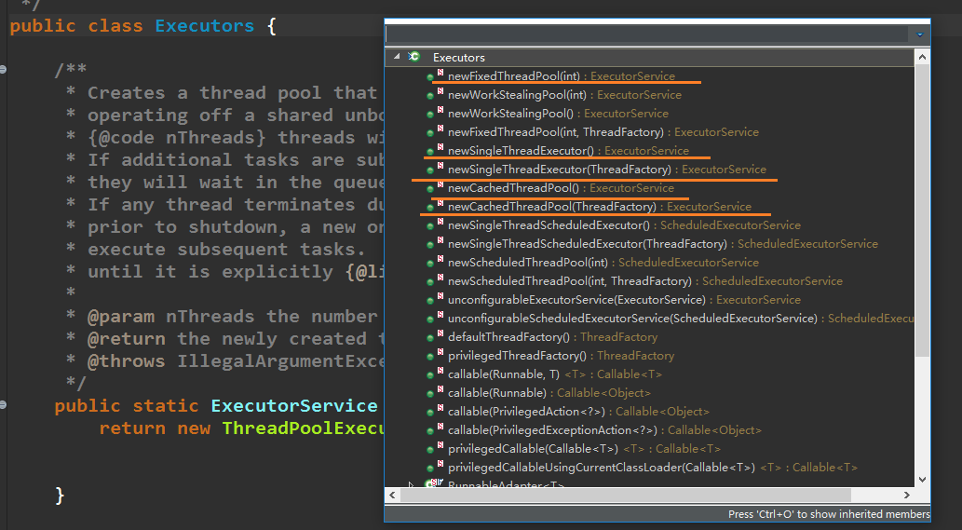Image resolution: width=962 pixels, height=530 pixels.
Task: Click icon of unconfigurableExecutorService method
Action: pos(434,299)
